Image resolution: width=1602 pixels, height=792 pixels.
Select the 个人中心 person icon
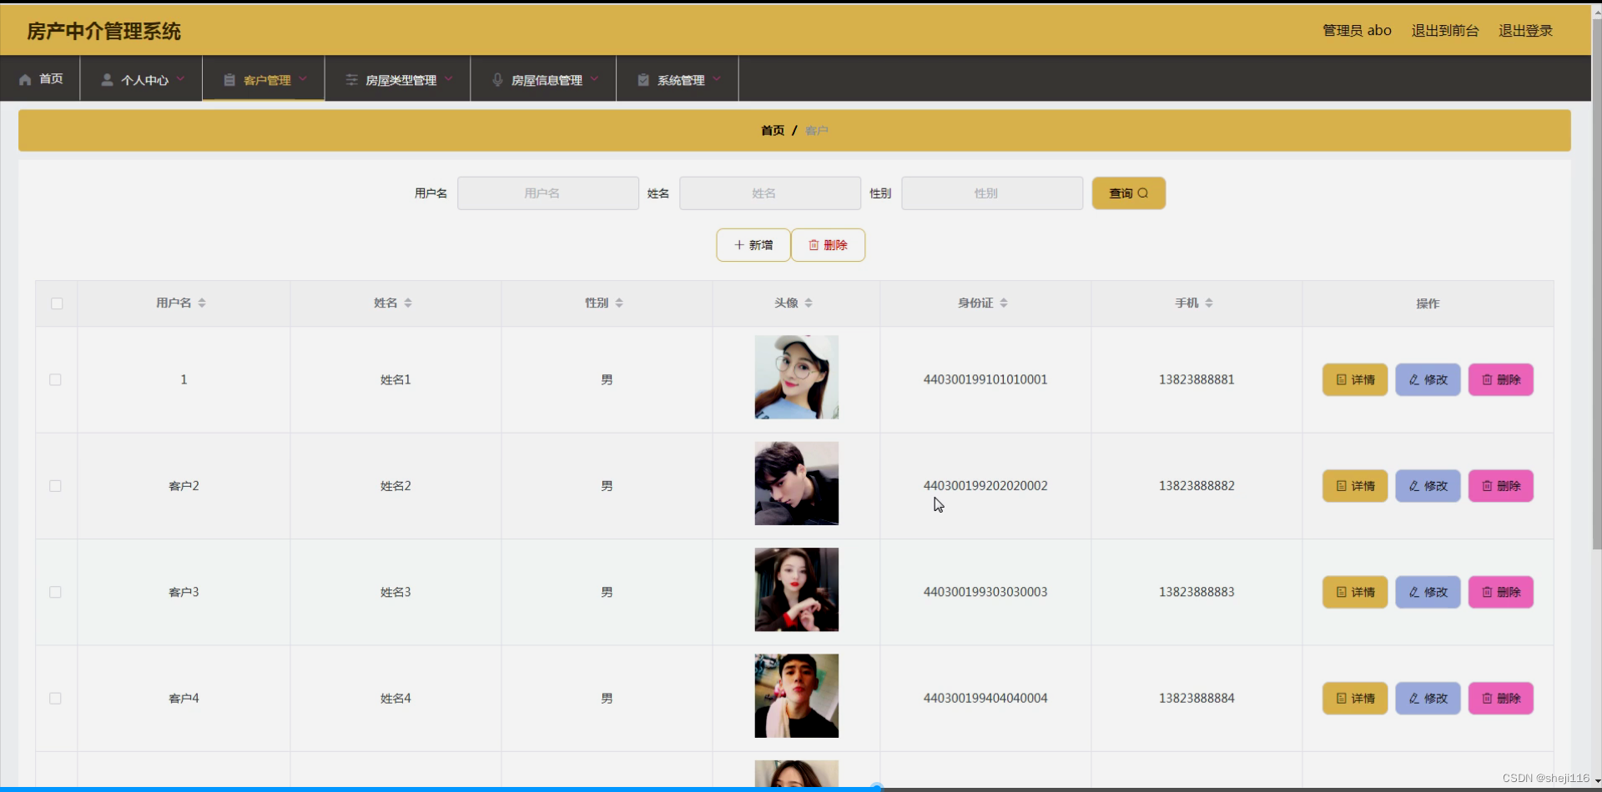coord(107,79)
